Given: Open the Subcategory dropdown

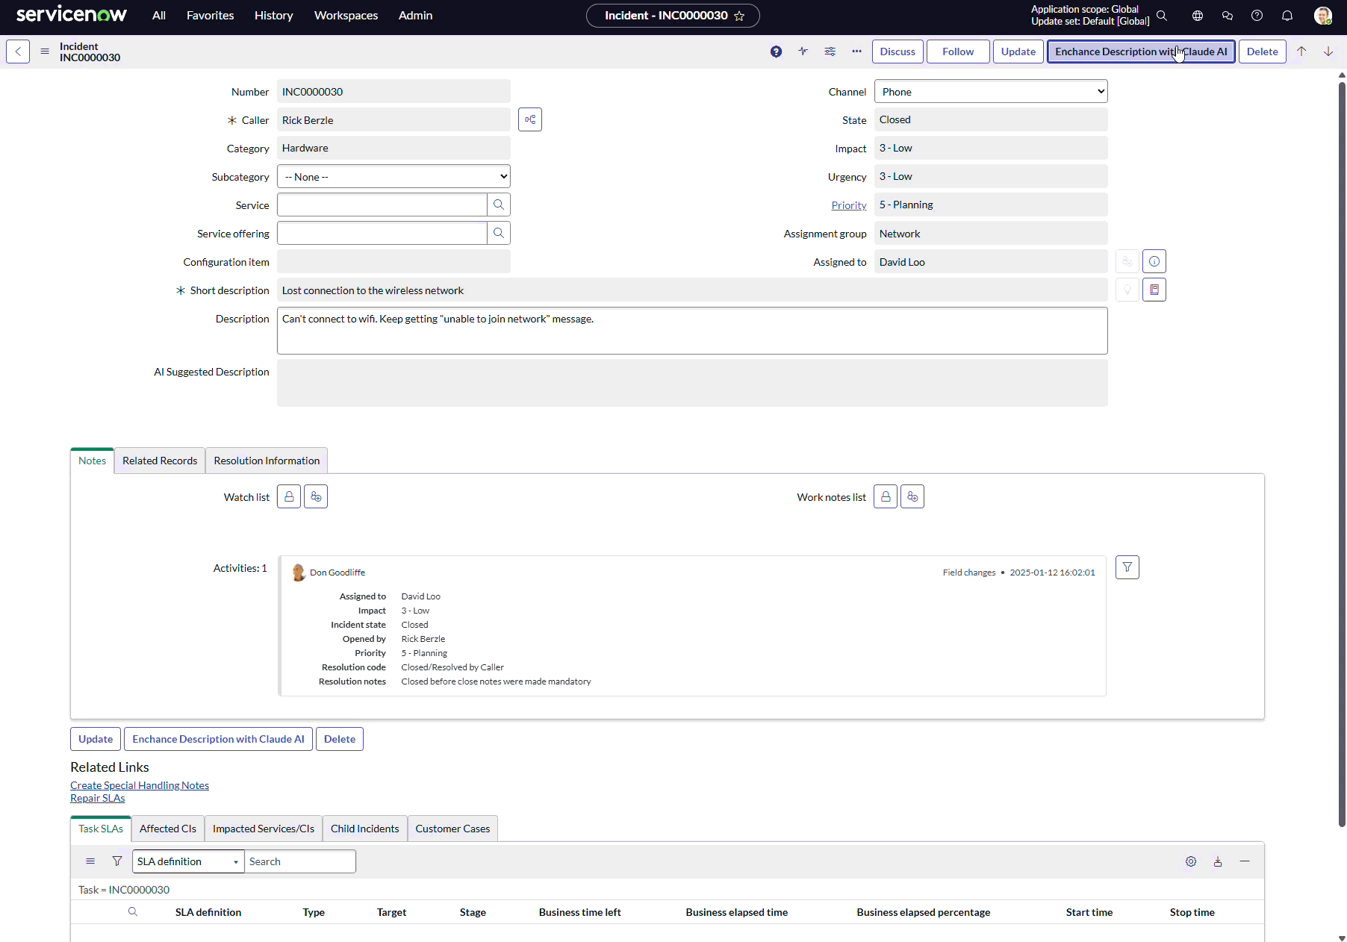Looking at the screenshot, I should click(393, 176).
